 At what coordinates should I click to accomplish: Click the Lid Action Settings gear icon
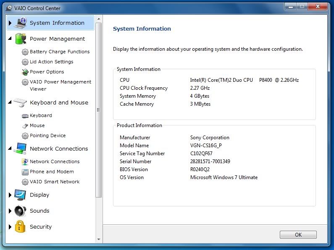pyautogui.click(x=25, y=62)
